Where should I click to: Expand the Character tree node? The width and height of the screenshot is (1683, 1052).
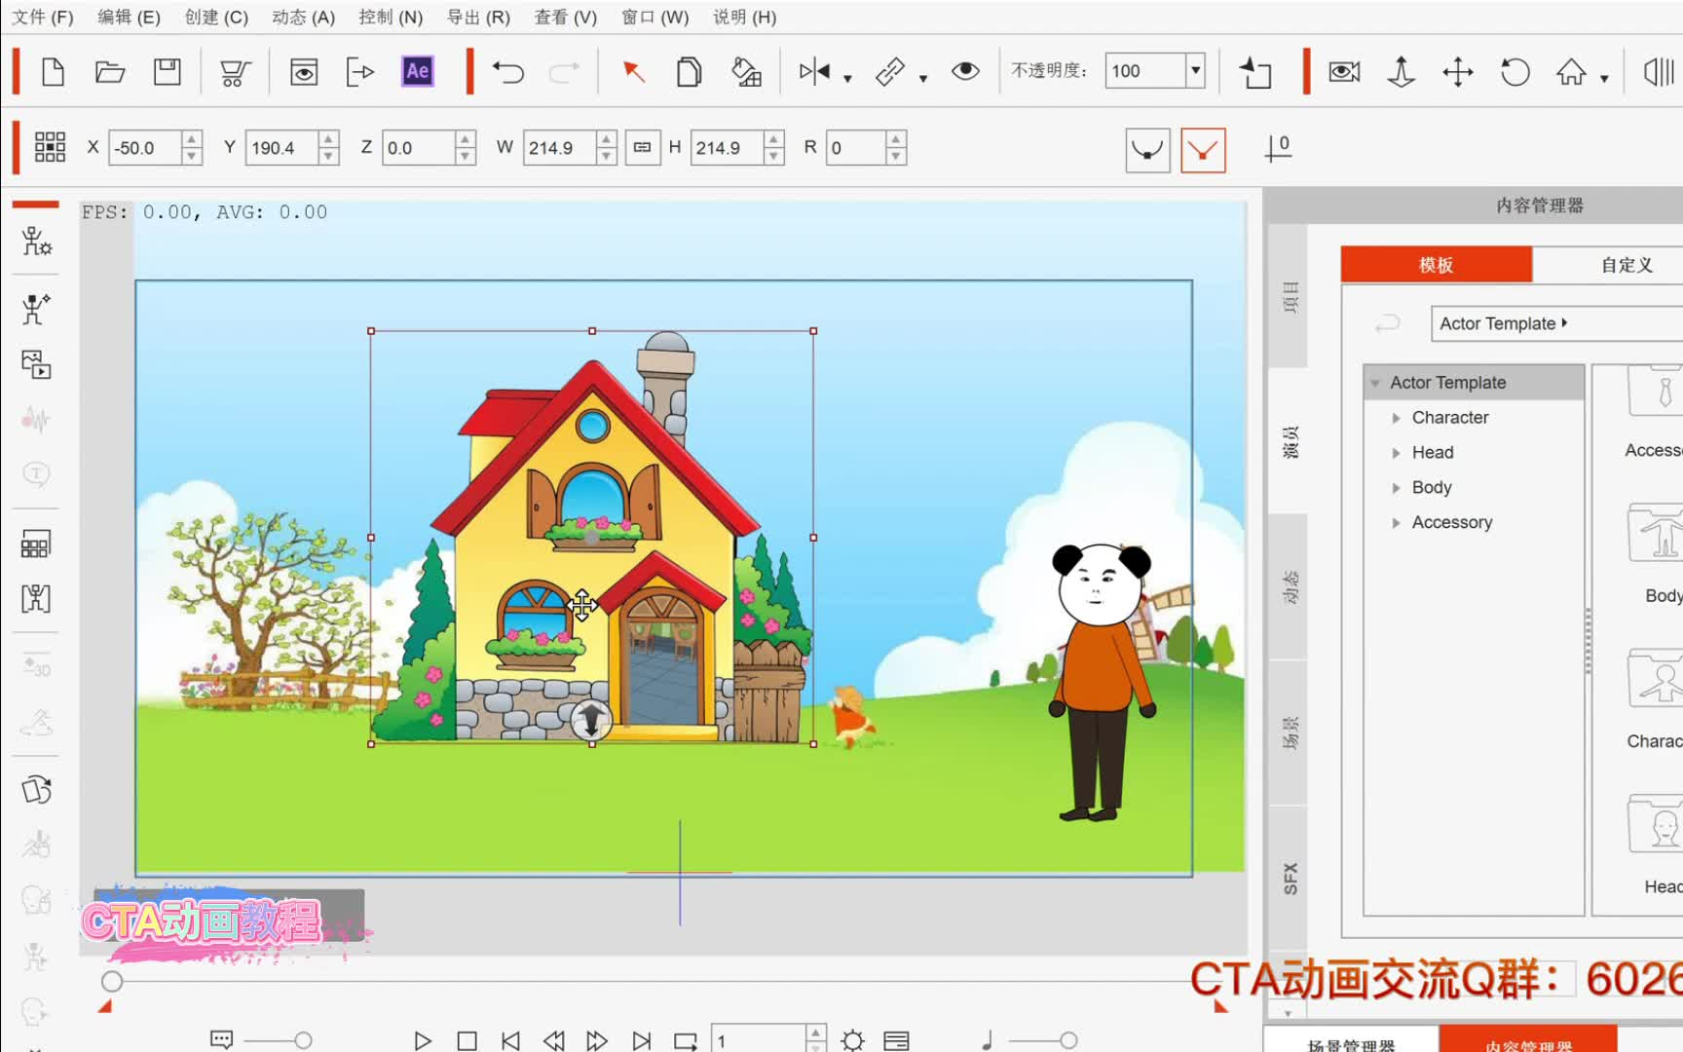point(1396,418)
